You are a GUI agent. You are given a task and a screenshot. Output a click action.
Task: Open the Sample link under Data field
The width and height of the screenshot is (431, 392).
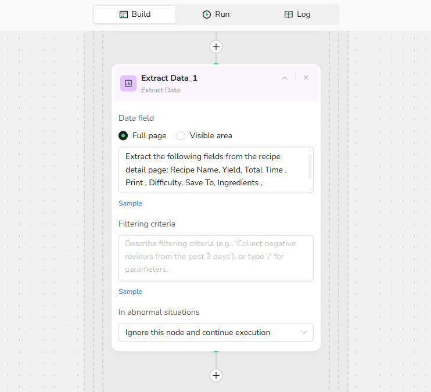[x=130, y=203]
